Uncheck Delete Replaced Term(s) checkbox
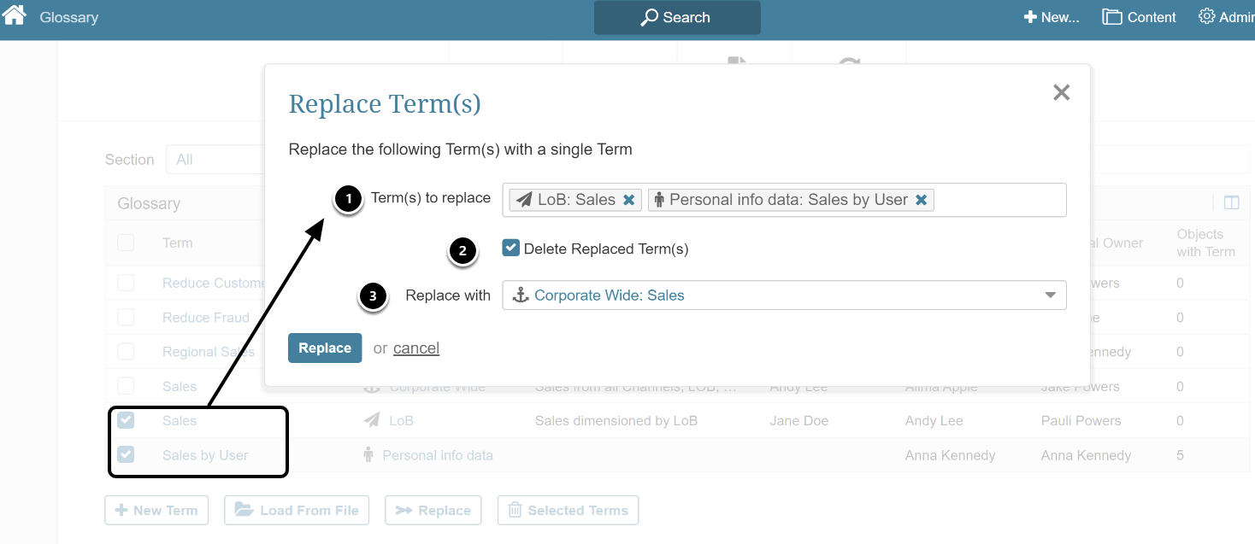Viewport: 1255px width, 544px height. (x=511, y=249)
